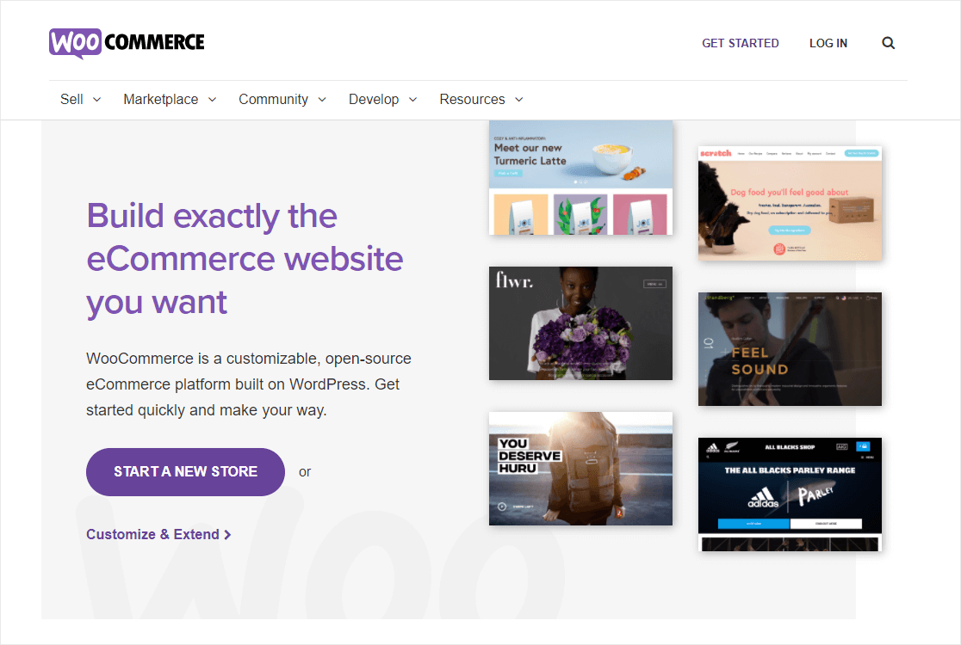Click the Start a New Store button

185,472
